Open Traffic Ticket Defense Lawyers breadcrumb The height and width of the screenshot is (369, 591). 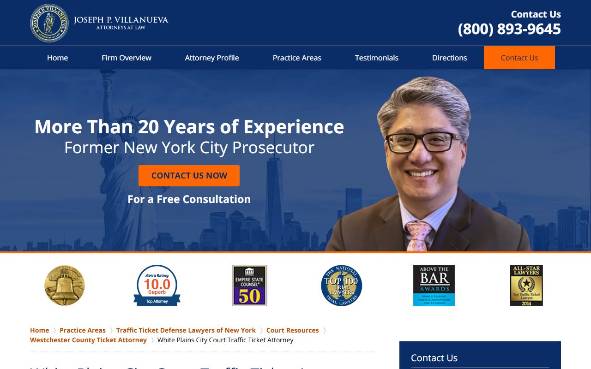click(186, 330)
